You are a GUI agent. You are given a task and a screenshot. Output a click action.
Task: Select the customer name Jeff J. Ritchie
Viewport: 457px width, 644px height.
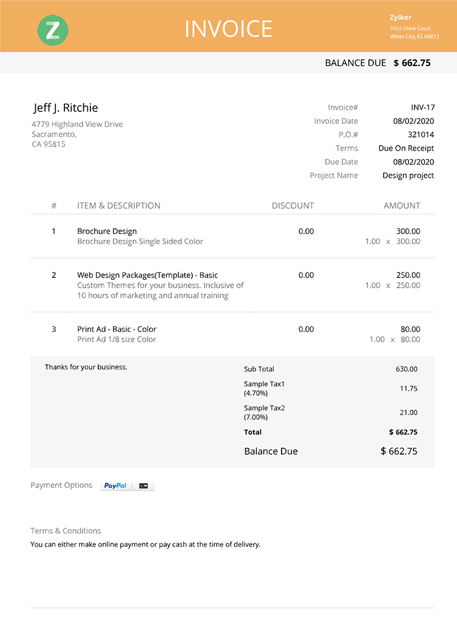pyautogui.click(x=66, y=108)
